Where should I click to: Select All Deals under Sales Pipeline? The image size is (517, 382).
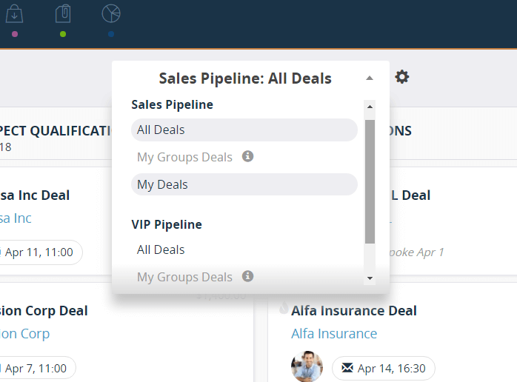click(161, 130)
